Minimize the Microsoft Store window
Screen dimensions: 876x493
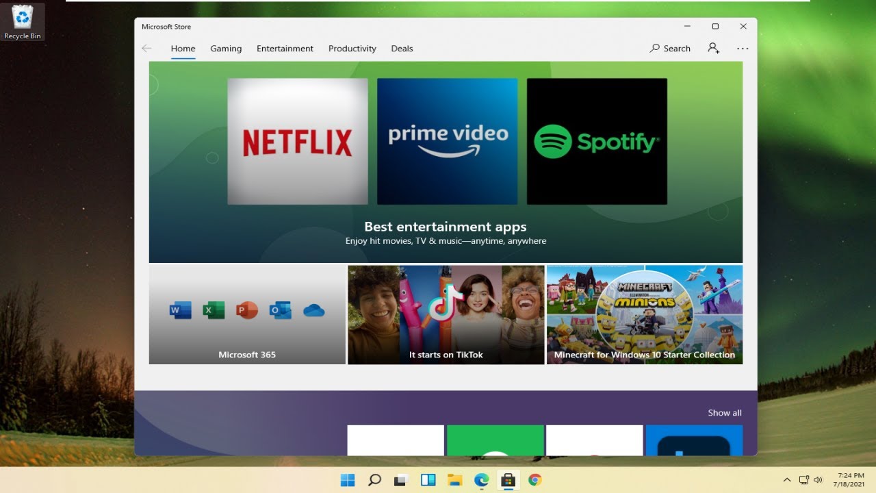point(687,26)
